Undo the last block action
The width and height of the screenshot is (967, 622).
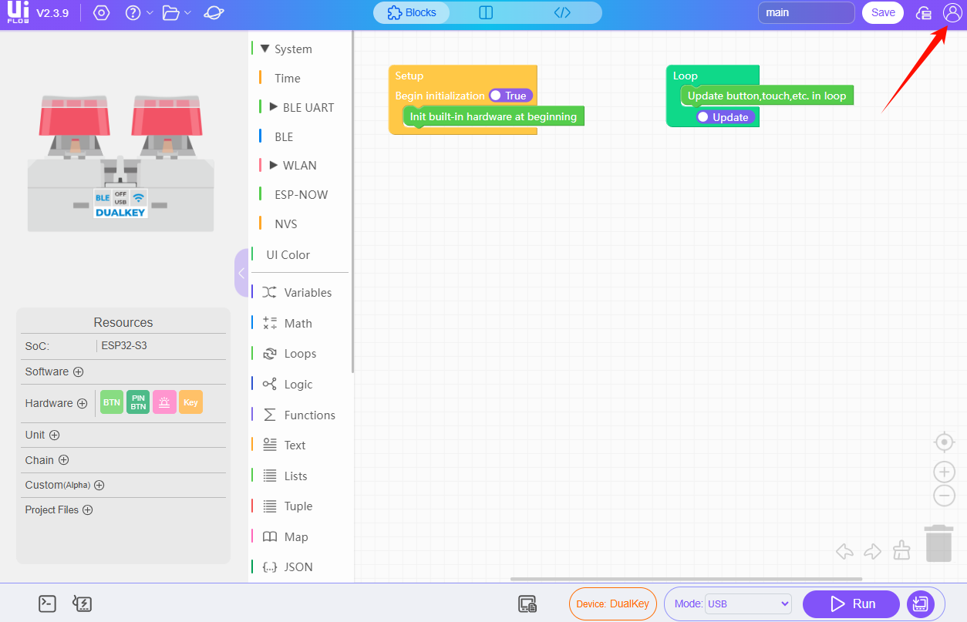click(844, 551)
